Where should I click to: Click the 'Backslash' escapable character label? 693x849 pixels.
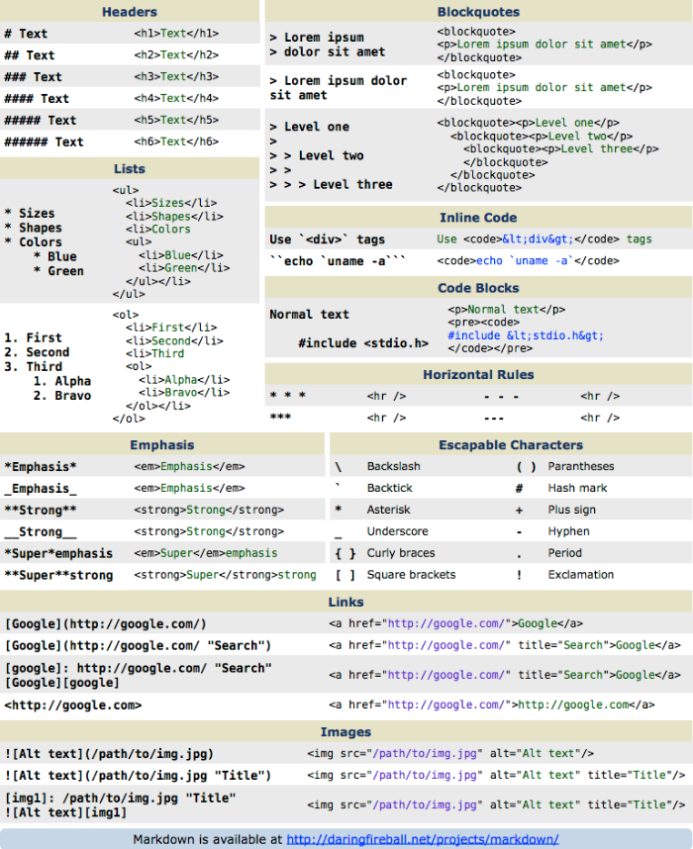pyautogui.click(x=393, y=466)
